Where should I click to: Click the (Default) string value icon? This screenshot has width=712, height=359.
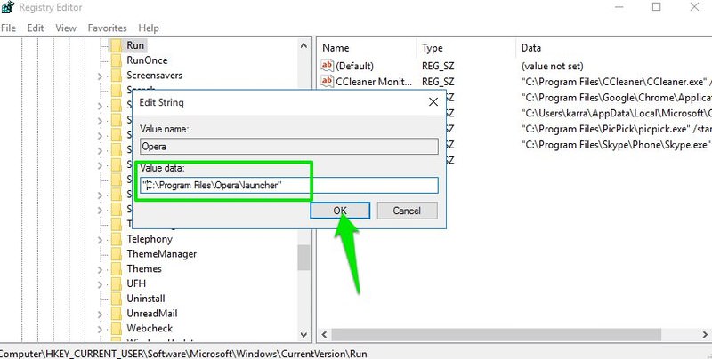coord(327,66)
